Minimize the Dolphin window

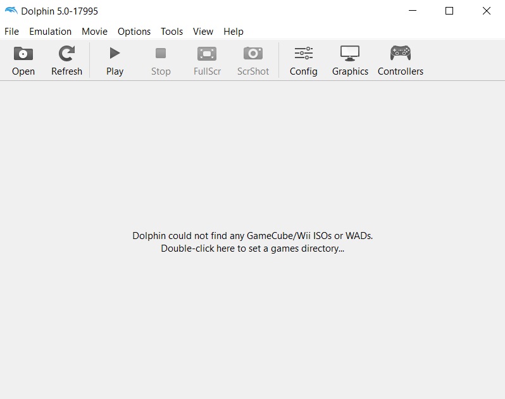click(413, 11)
